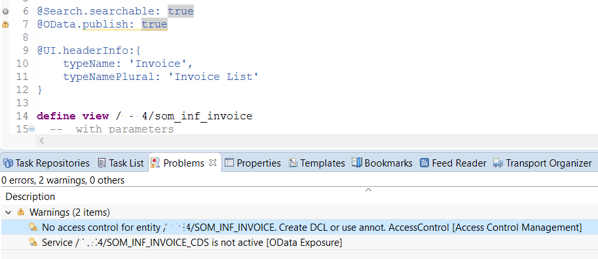Viewport: 598px width, 259px height.
Task: Click the Properties tab icon
Action: tap(229, 163)
